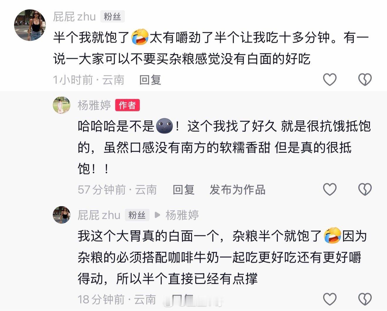Tap the red 作者 badge
Screen dimensions: 387x311
[x=128, y=105]
